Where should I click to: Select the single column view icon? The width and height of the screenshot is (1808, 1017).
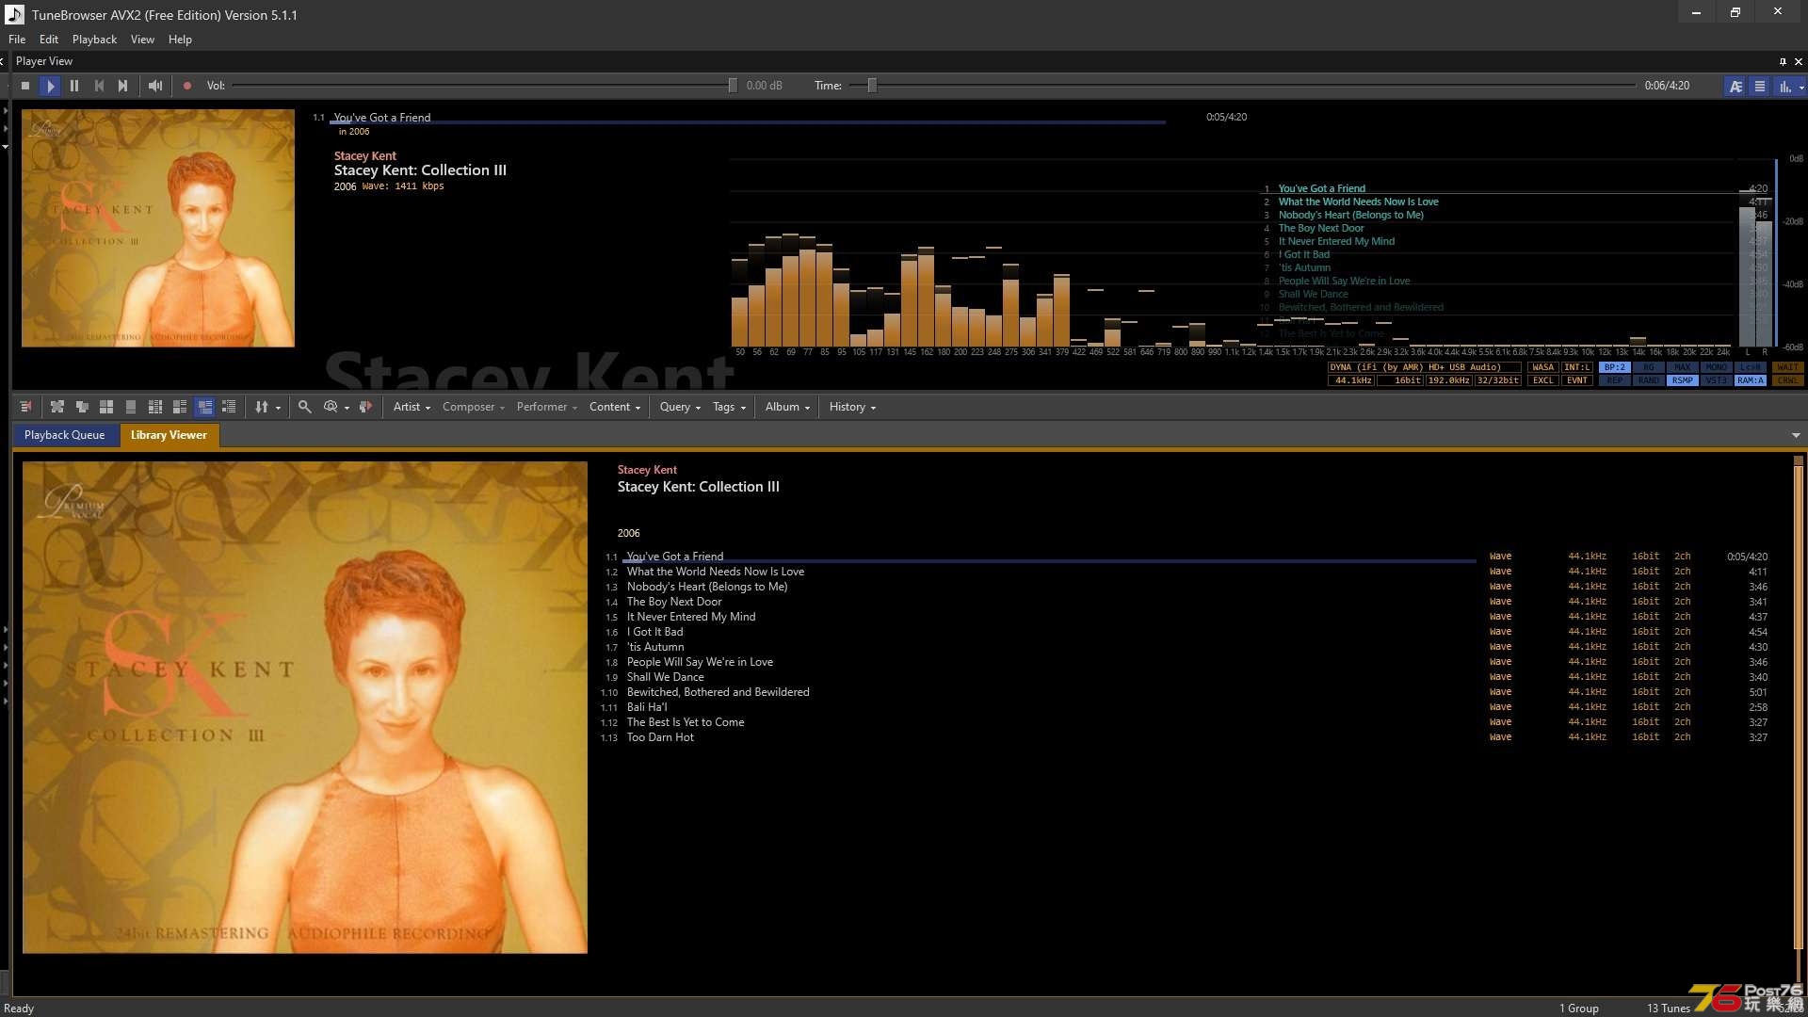131,407
